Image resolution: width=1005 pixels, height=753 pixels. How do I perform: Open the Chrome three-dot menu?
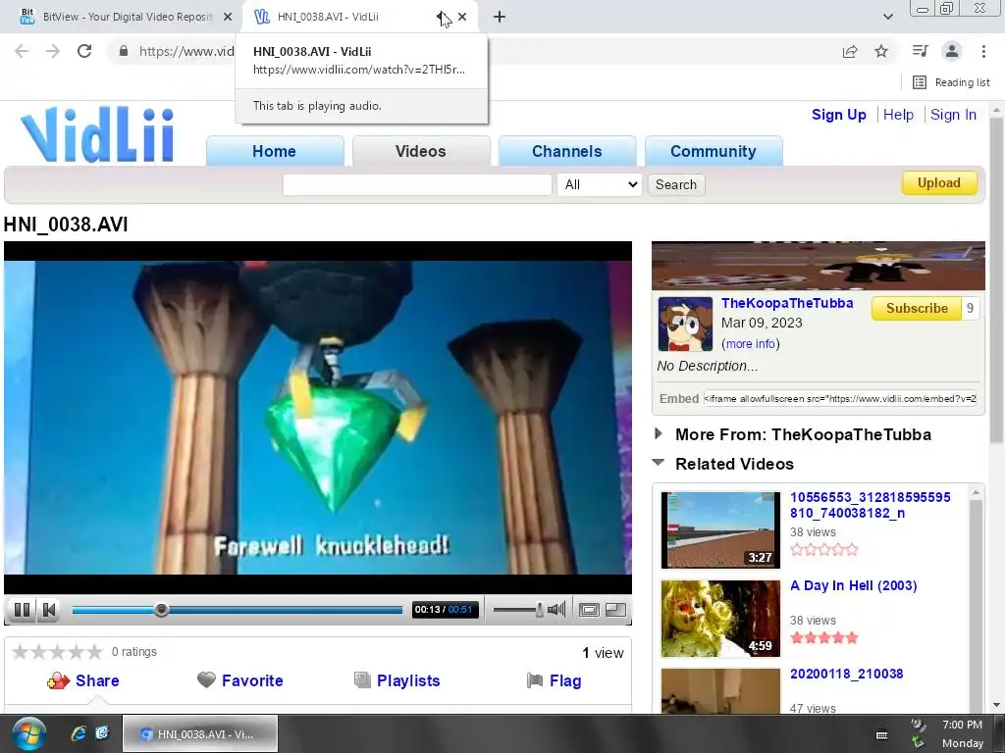(983, 51)
